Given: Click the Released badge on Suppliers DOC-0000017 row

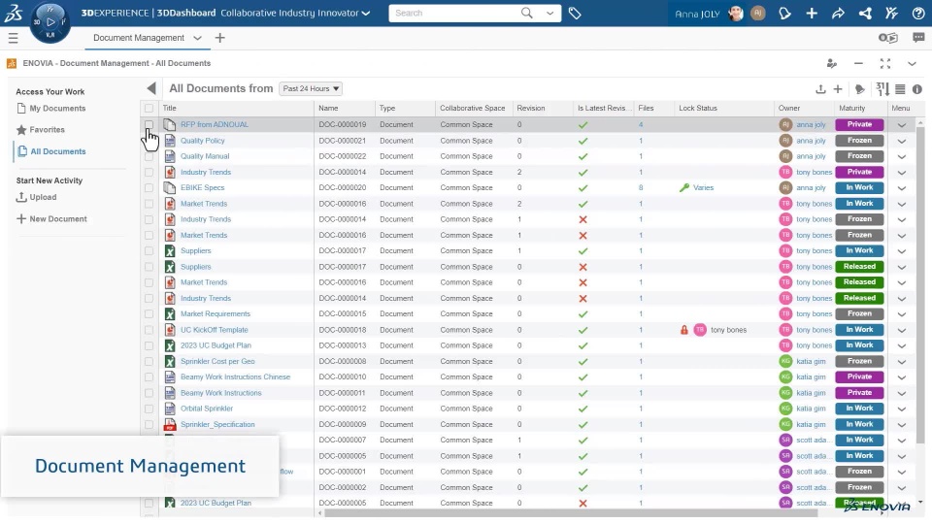Looking at the screenshot, I should click(859, 267).
